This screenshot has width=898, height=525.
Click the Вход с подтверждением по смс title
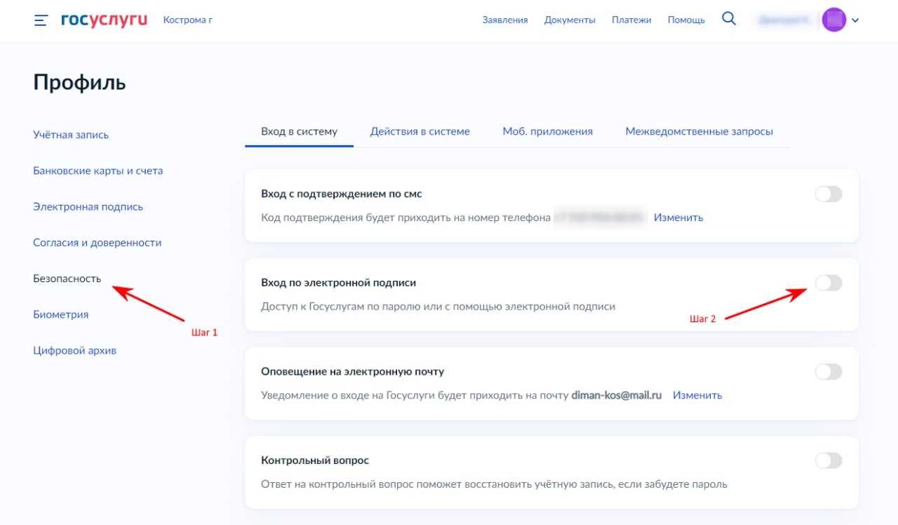click(x=342, y=194)
